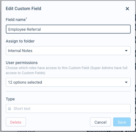Click the User permissions heading
The height and width of the screenshot is (132, 136).
[x=22, y=63]
